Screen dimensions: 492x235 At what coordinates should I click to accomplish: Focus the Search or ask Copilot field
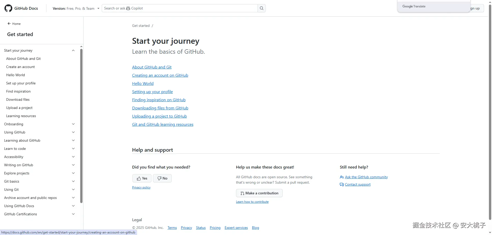pyautogui.click(x=179, y=8)
